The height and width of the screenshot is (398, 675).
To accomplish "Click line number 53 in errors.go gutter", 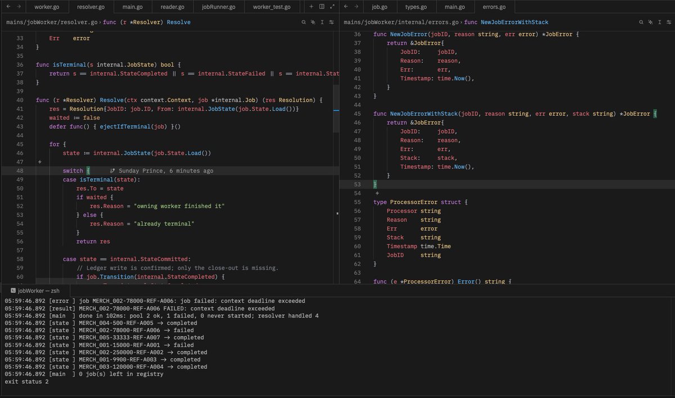I will tap(358, 184).
